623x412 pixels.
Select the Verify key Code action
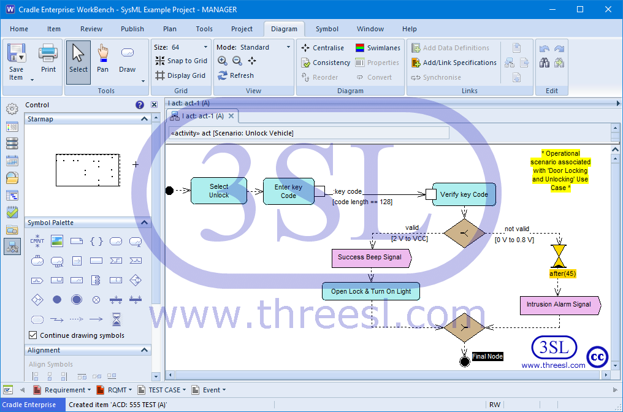click(x=464, y=194)
